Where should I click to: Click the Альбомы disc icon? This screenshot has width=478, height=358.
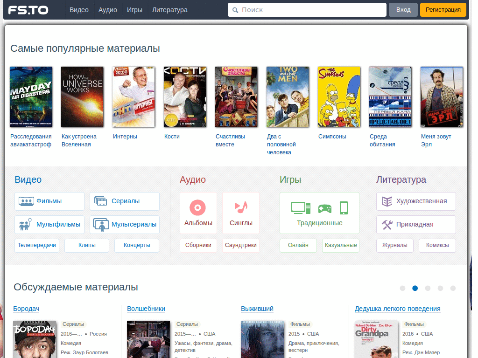(x=197, y=207)
